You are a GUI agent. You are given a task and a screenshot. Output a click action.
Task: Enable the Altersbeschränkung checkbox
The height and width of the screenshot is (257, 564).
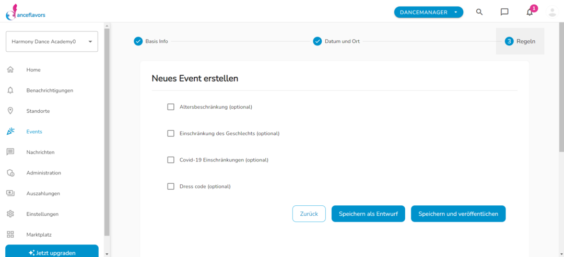click(x=171, y=107)
